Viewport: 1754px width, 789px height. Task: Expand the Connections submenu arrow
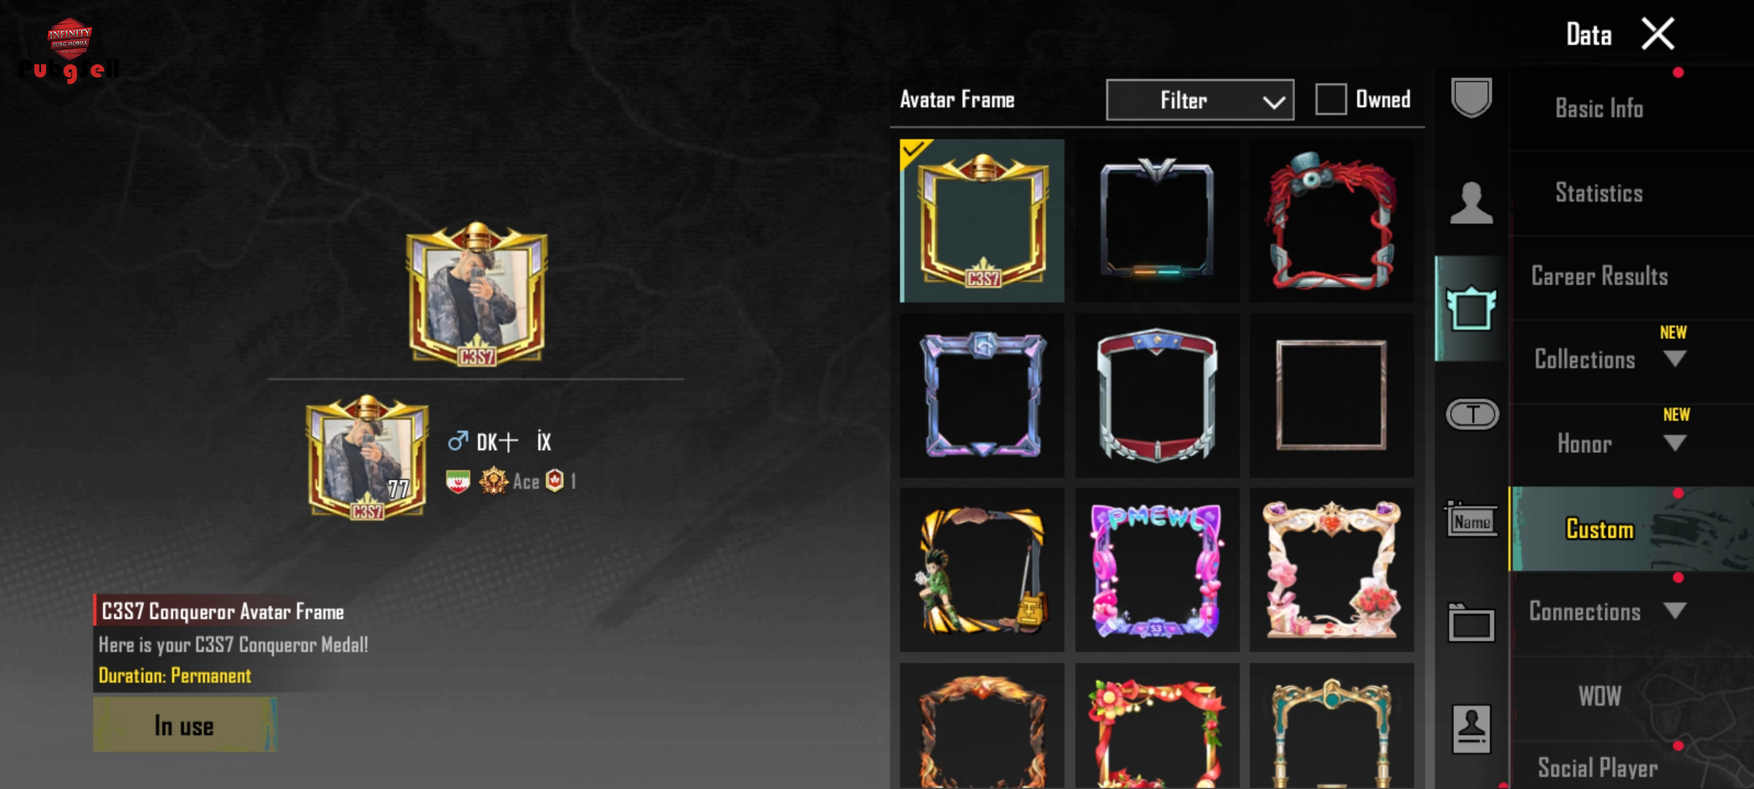(1674, 610)
